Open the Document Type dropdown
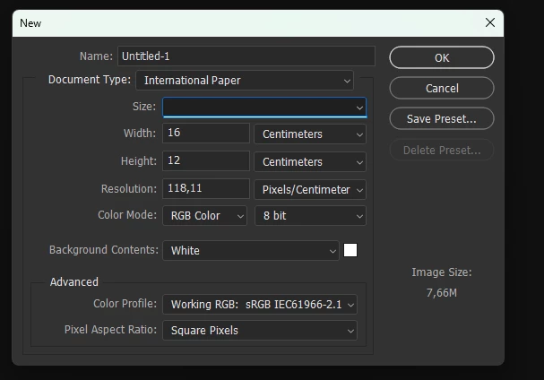The width and height of the screenshot is (544, 380). click(245, 81)
